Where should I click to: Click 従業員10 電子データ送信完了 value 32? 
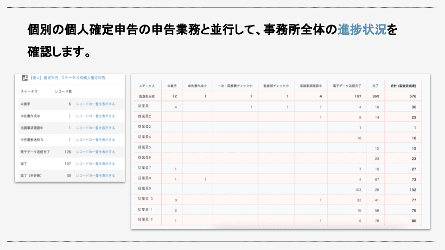click(359, 200)
